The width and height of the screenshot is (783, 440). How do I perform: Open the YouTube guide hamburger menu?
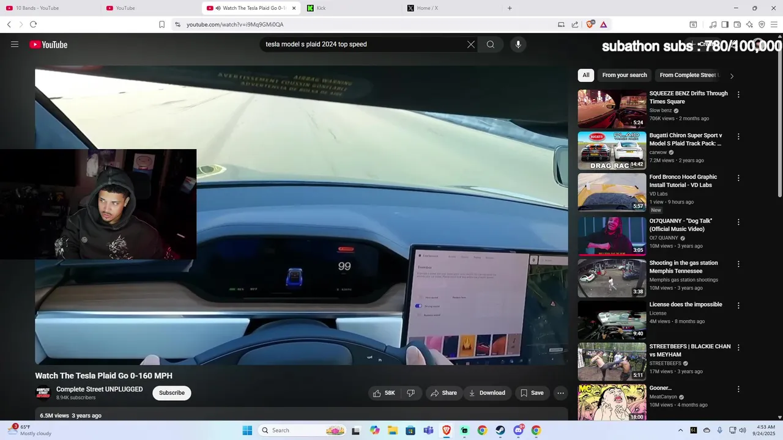point(15,44)
